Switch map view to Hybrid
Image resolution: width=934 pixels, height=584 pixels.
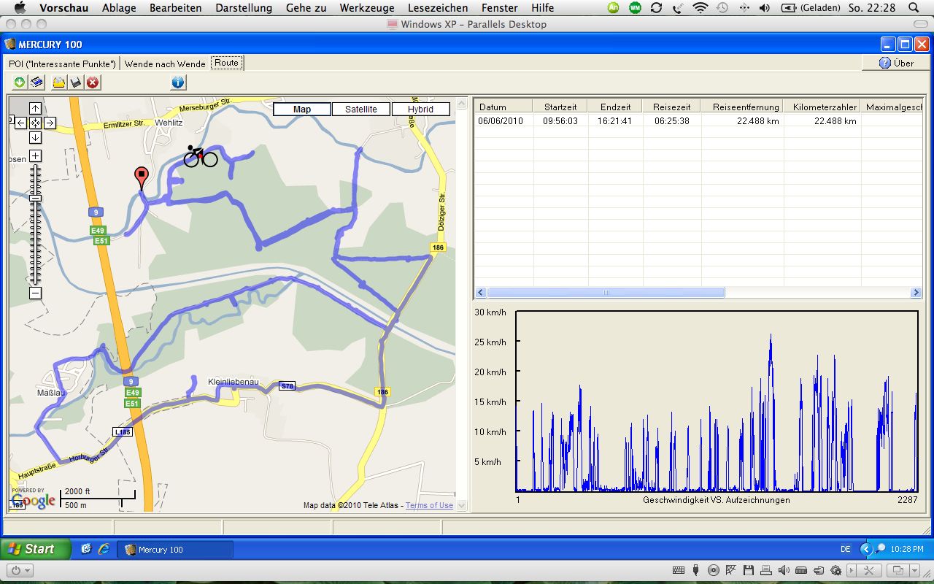point(420,109)
